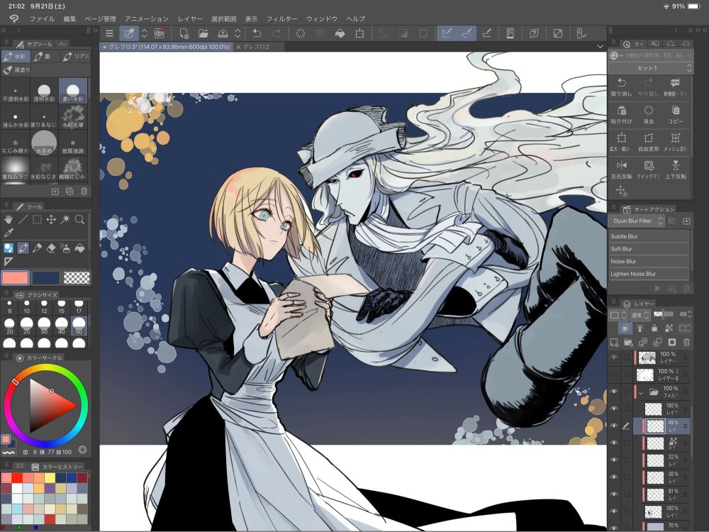This screenshot has height=532, width=709.
Task: Select the navy sub drawing color swatch
Action: click(x=45, y=278)
